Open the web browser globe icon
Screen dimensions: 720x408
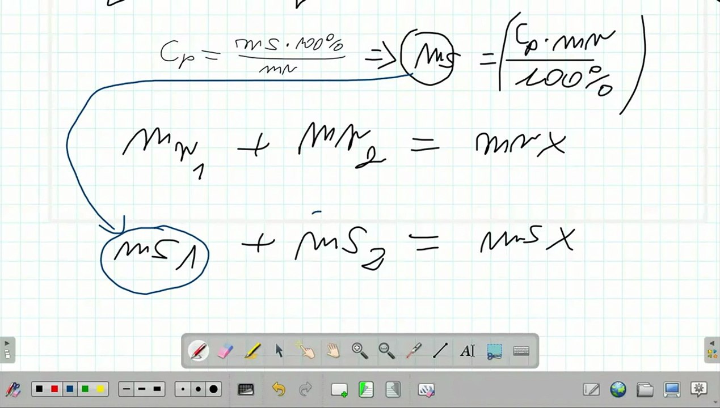[x=618, y=389]
